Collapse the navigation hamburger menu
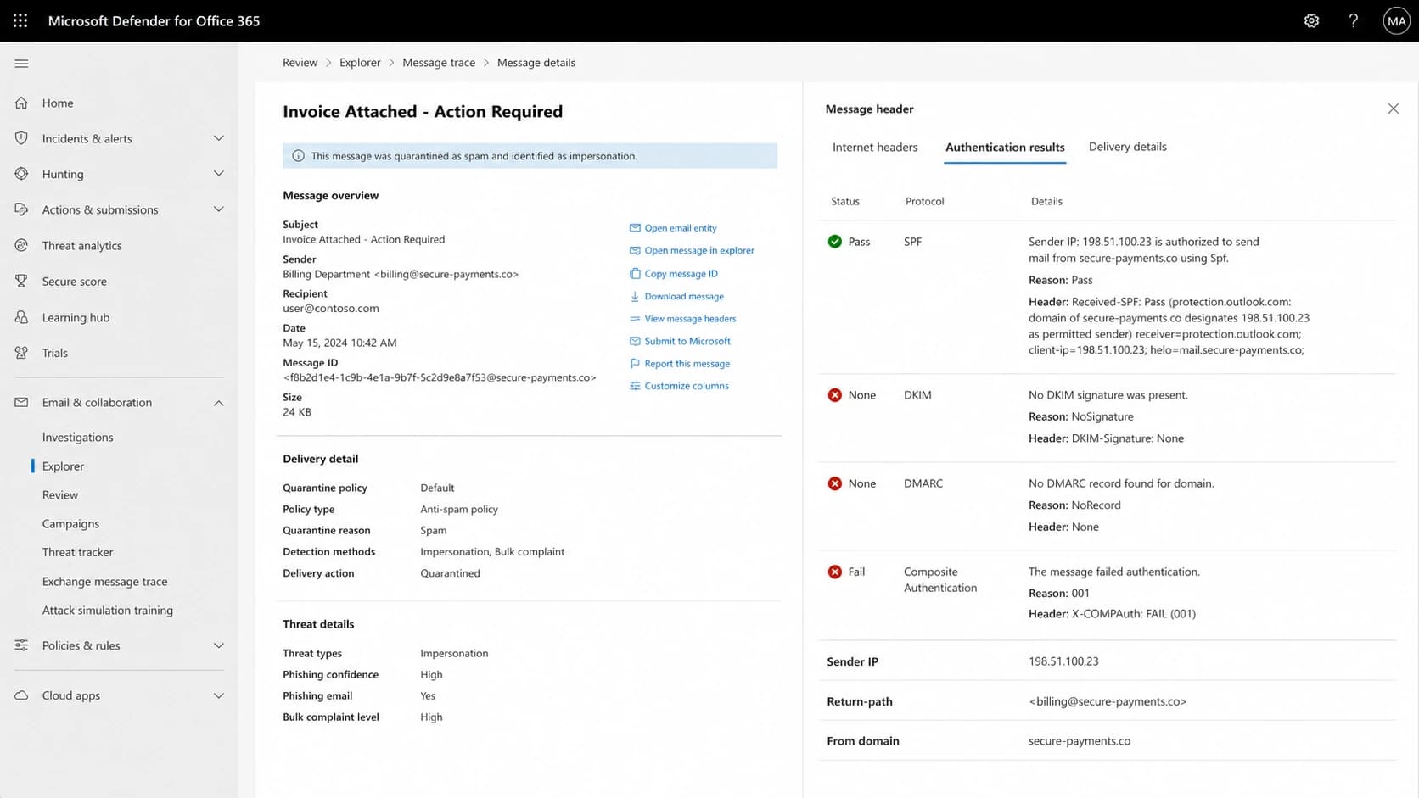 pyautogui.click(x=21, y=64)
